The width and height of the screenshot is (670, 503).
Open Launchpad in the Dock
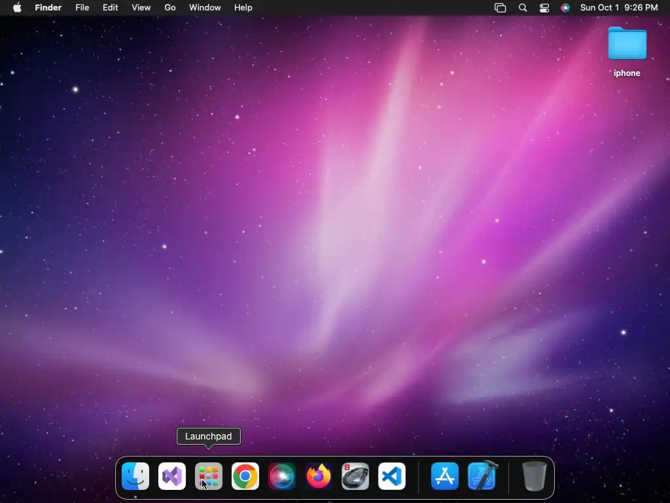[x=209, y=476]
